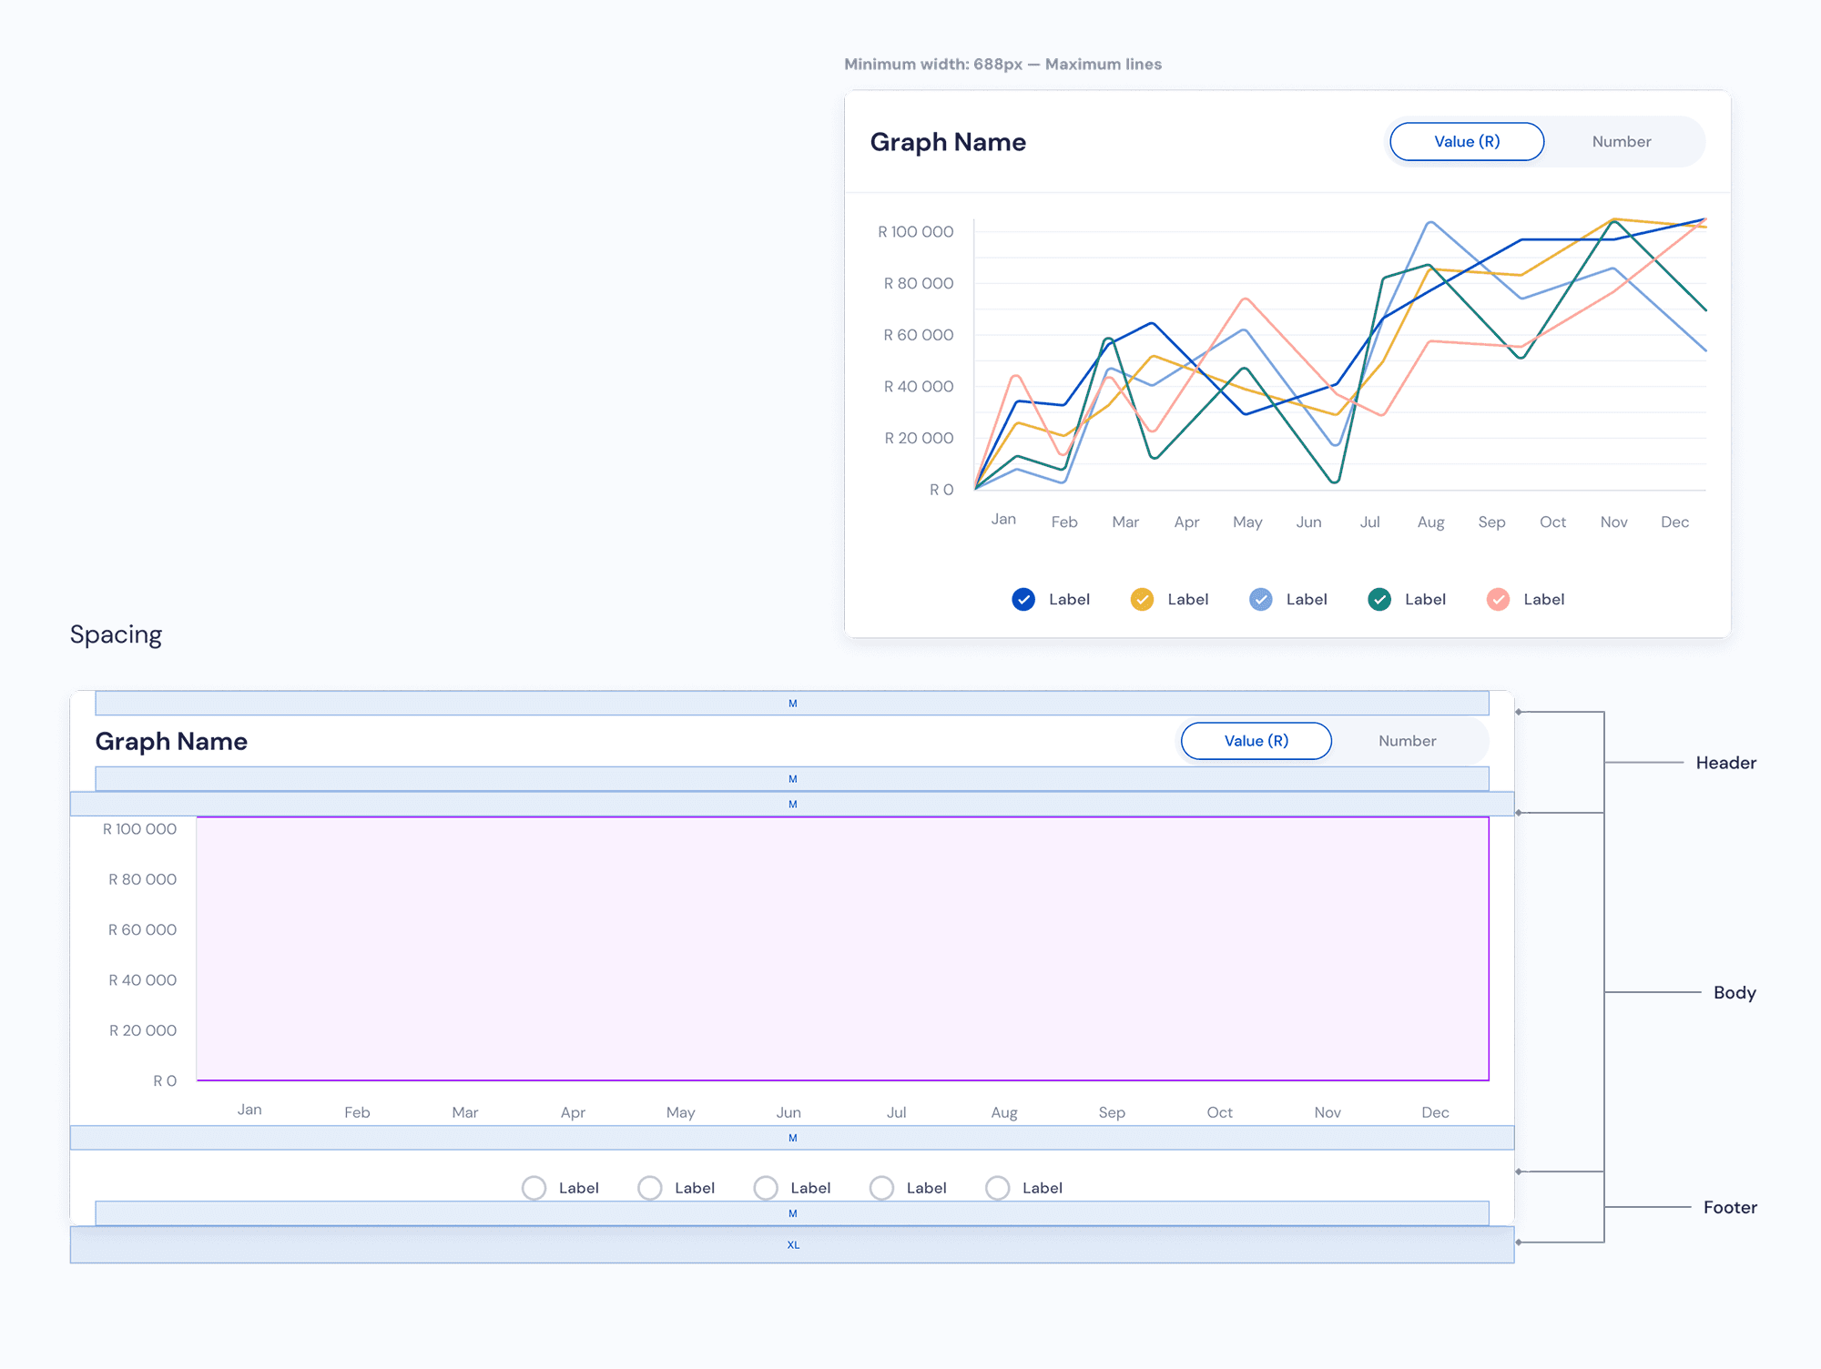Click the Header annotation label

1725,763
